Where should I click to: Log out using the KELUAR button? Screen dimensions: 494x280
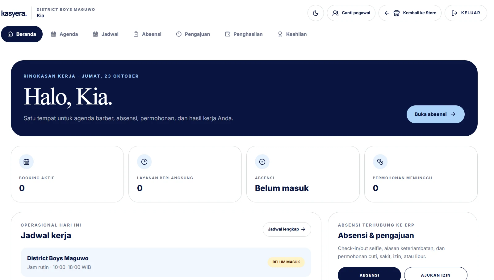466,13
